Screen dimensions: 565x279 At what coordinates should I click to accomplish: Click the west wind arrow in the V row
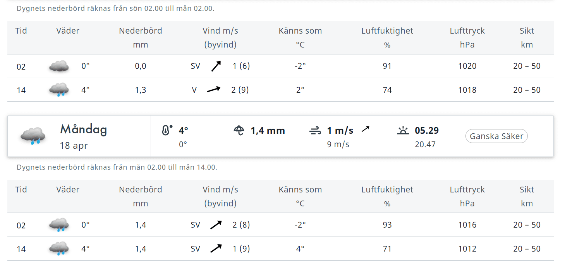pyautogui.click(x=213, y=90)
